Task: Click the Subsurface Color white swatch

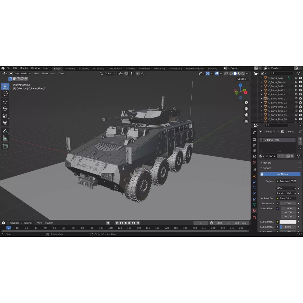Action: pos(288,222)
